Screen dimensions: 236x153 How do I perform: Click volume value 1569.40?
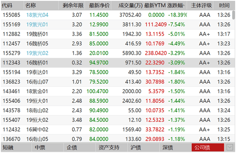coord(132,129)
